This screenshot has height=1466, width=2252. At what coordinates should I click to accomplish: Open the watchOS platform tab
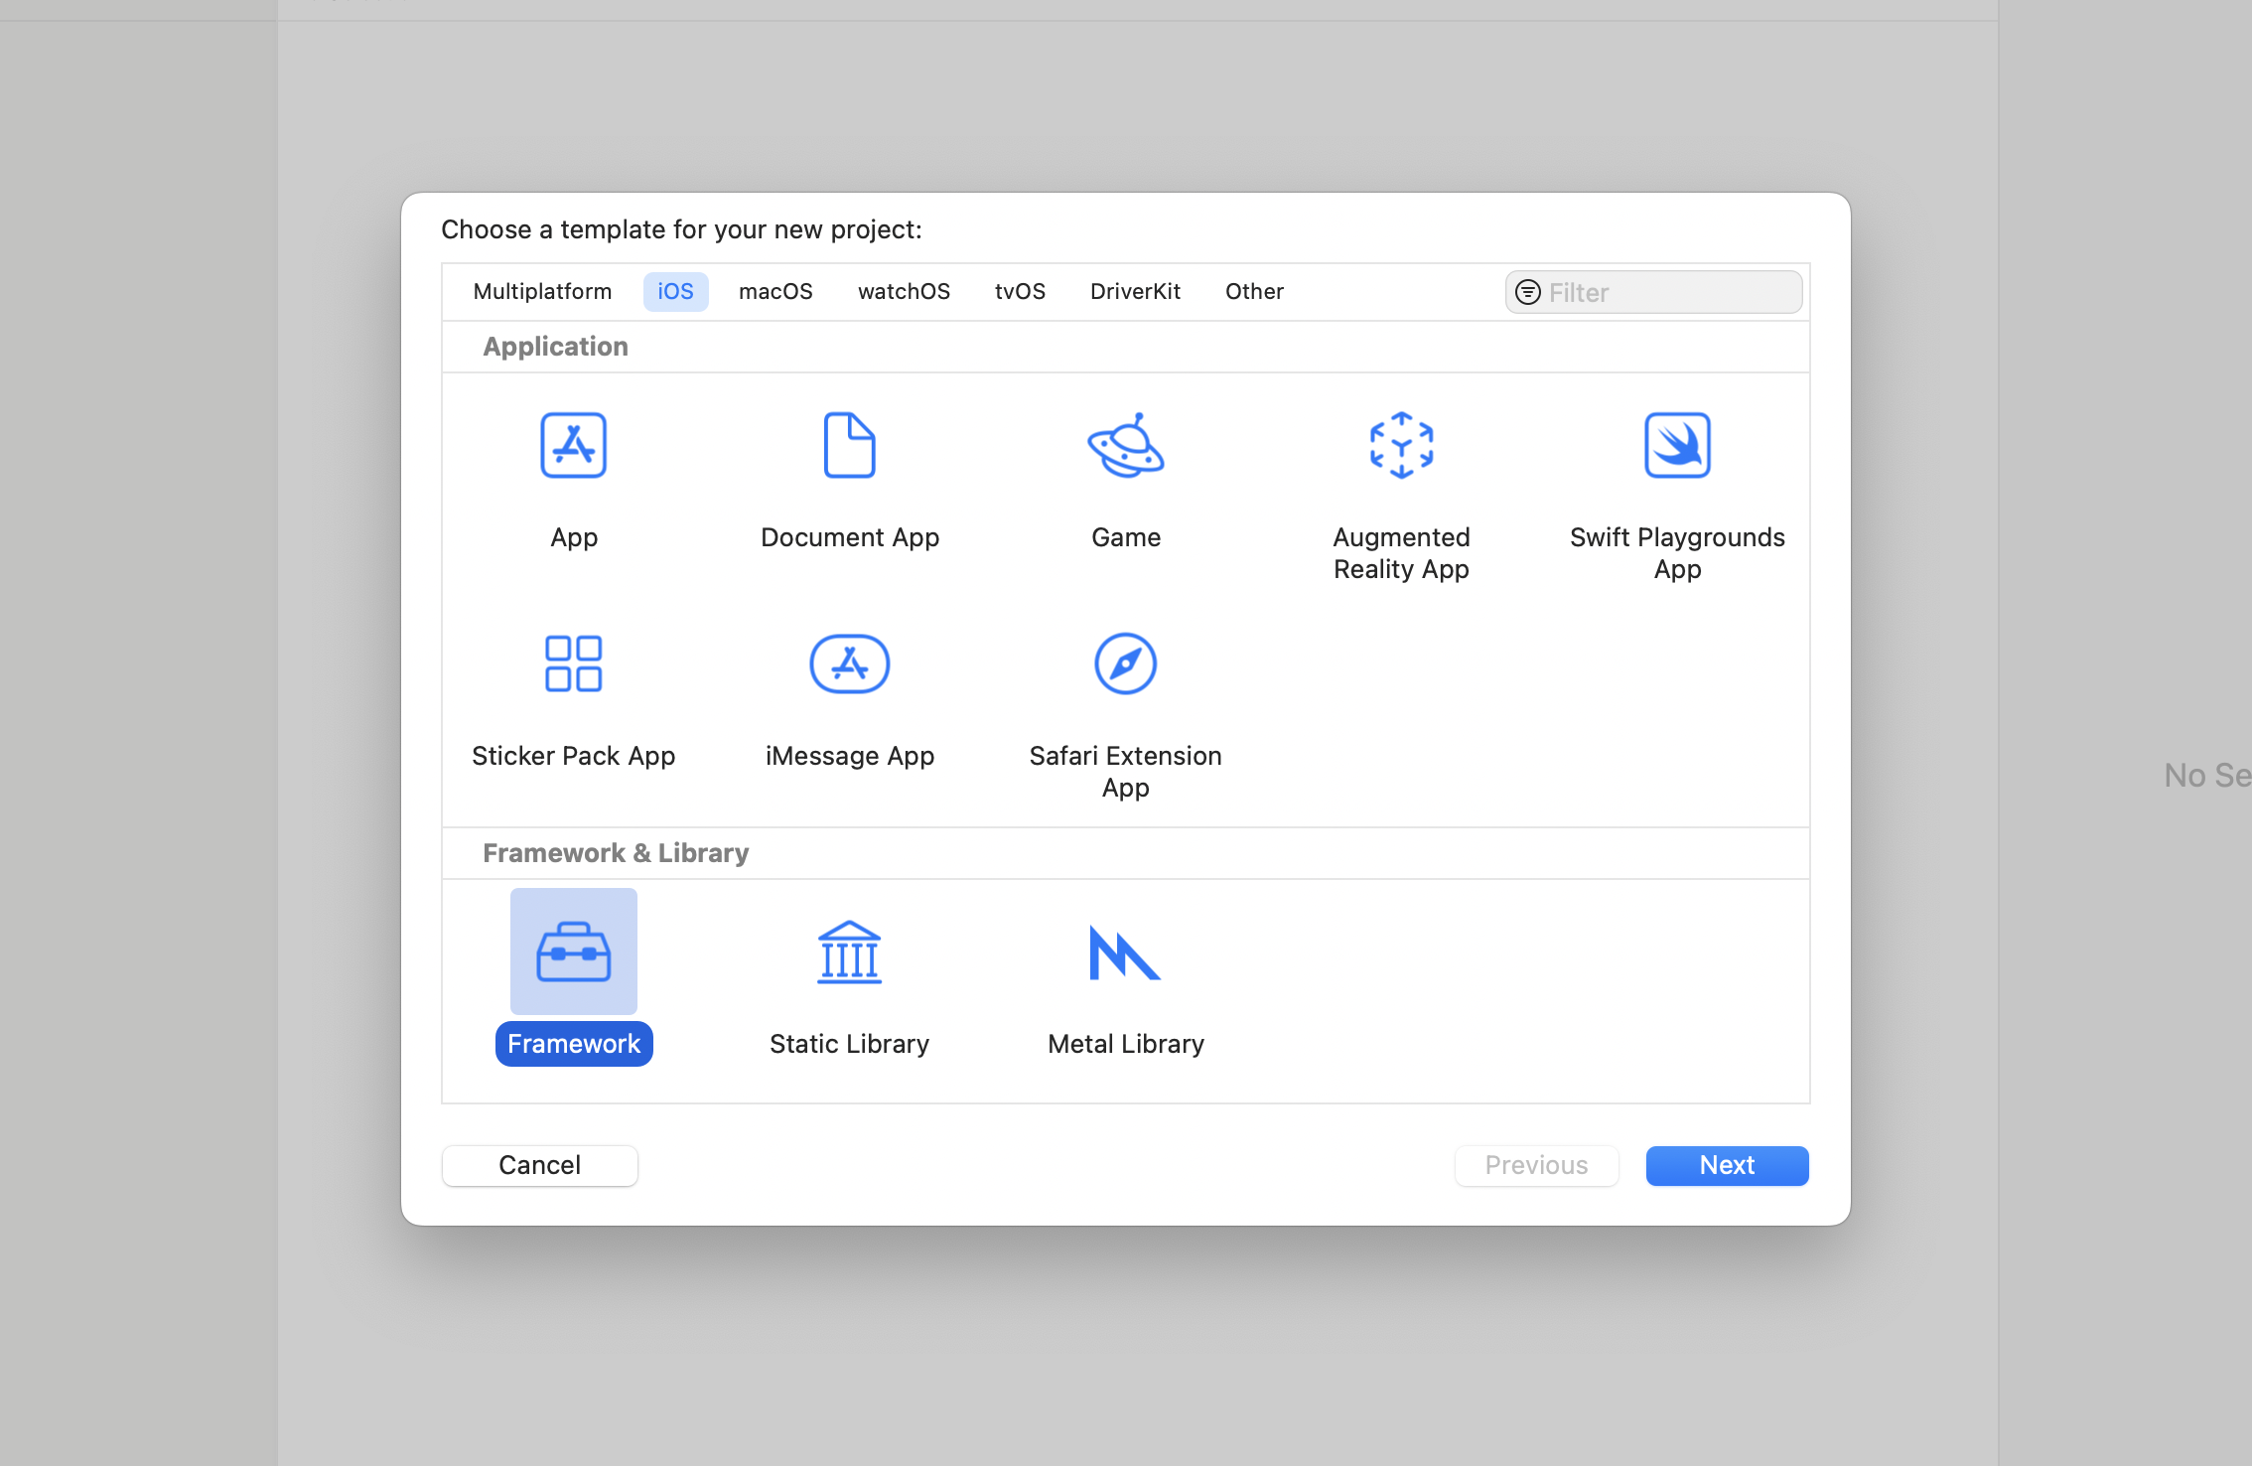point(904,291)
